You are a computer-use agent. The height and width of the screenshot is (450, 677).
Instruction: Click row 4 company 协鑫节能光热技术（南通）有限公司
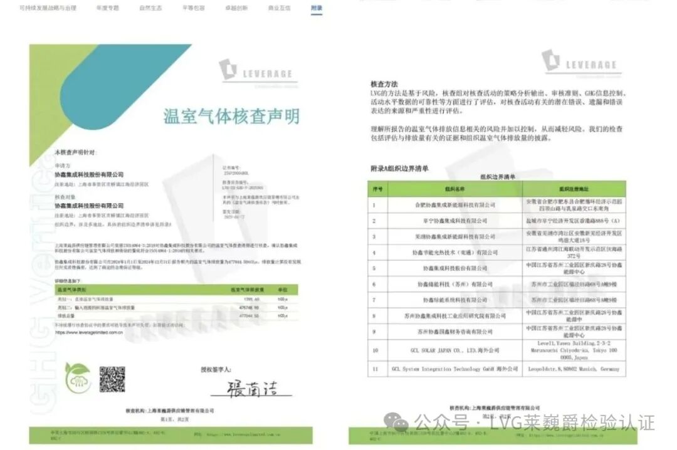coord(455,252)
